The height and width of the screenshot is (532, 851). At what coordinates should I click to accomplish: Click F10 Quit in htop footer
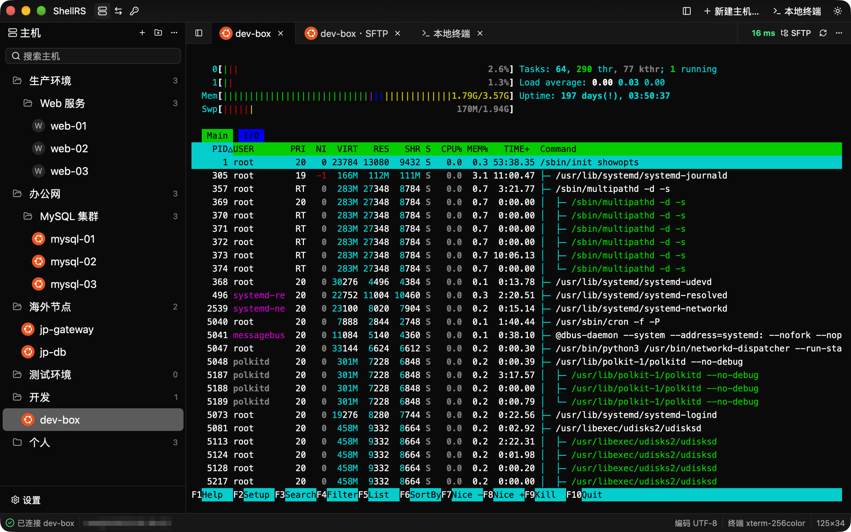point(584,495)
